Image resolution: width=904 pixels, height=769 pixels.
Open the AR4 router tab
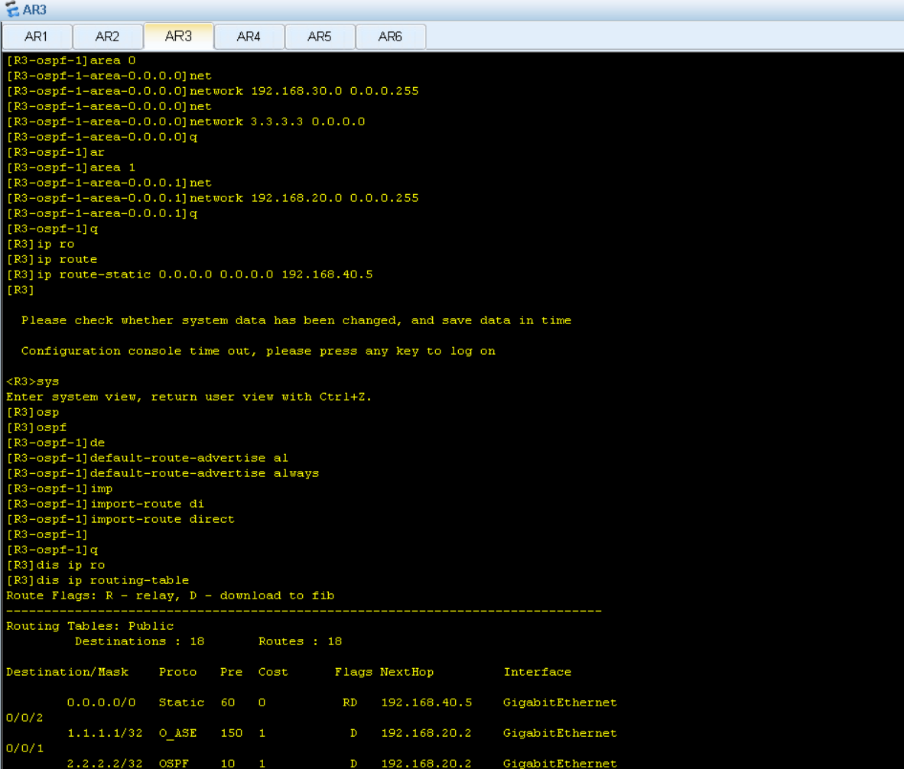pos(249,37)
